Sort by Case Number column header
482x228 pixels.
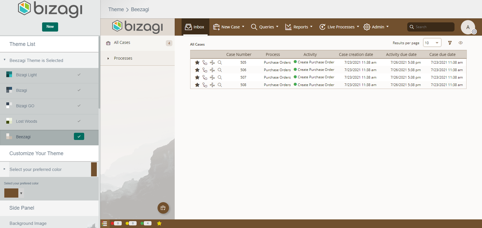pyautogui.click(x=239, y=54)
